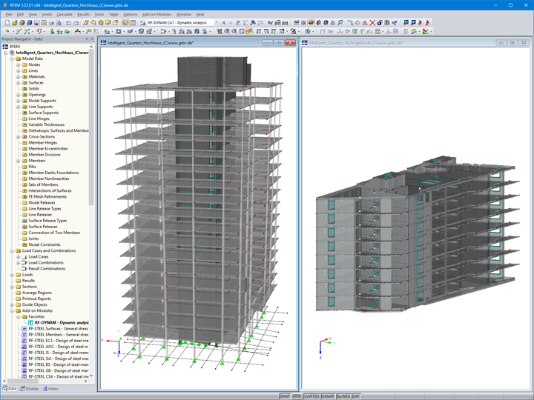This screenshot has height=400, width=534.
Task: Click the new node icon in second toolbar
Action: [x=7, y=31]
